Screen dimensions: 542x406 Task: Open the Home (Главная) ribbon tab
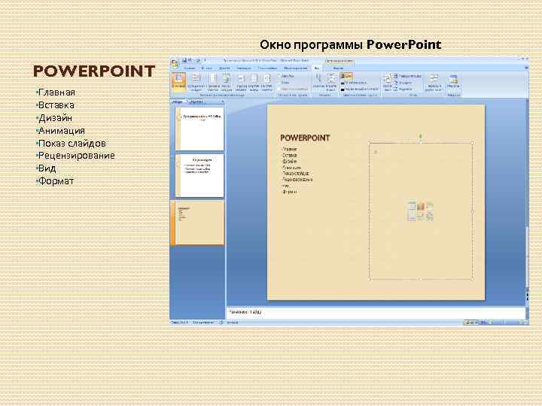pos(190,68)
